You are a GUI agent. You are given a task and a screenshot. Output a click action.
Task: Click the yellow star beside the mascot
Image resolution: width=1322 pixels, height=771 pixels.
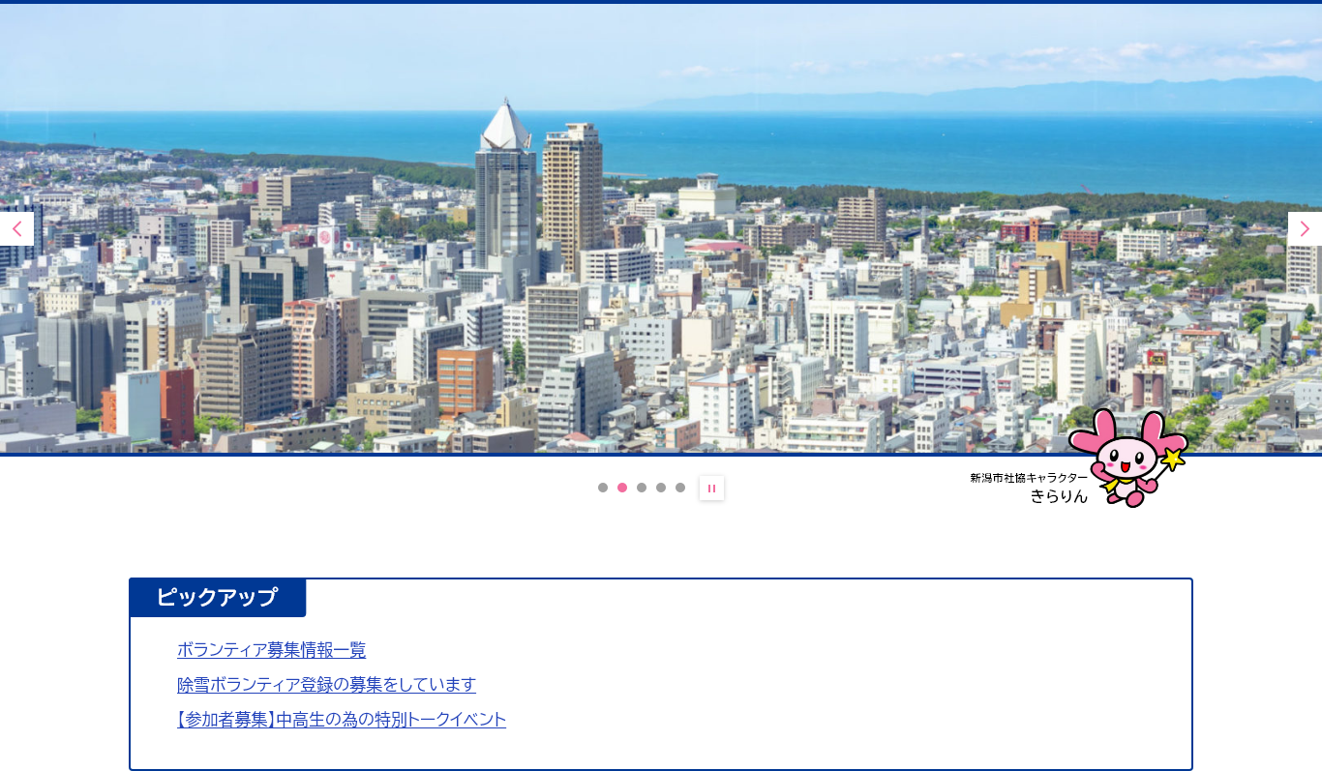(1173, 459)
